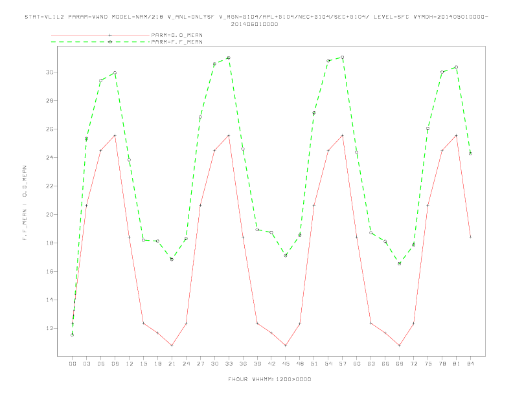Click the x-axis tick label 84
513x396 pixels.
(470, 364)
